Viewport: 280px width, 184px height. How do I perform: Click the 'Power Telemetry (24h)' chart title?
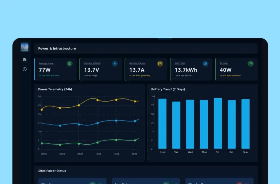55,89
